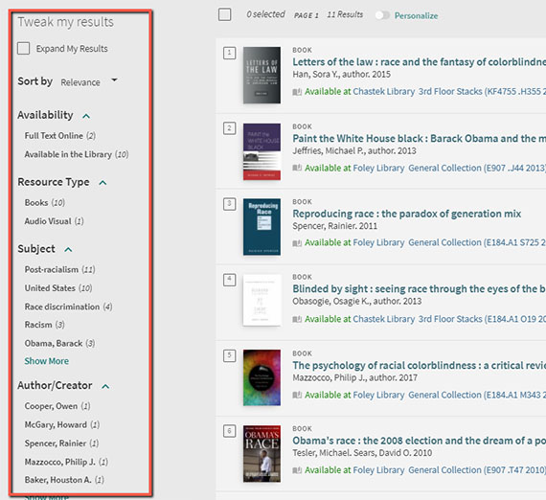
Task: Open Letters of the law book cover
Action: pos(262,76)
